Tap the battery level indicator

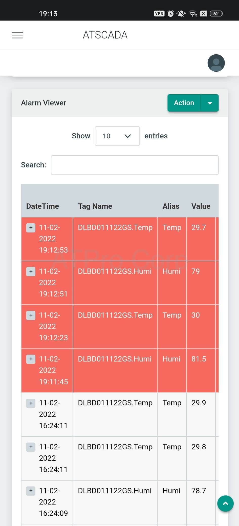[x=216, y=14]
